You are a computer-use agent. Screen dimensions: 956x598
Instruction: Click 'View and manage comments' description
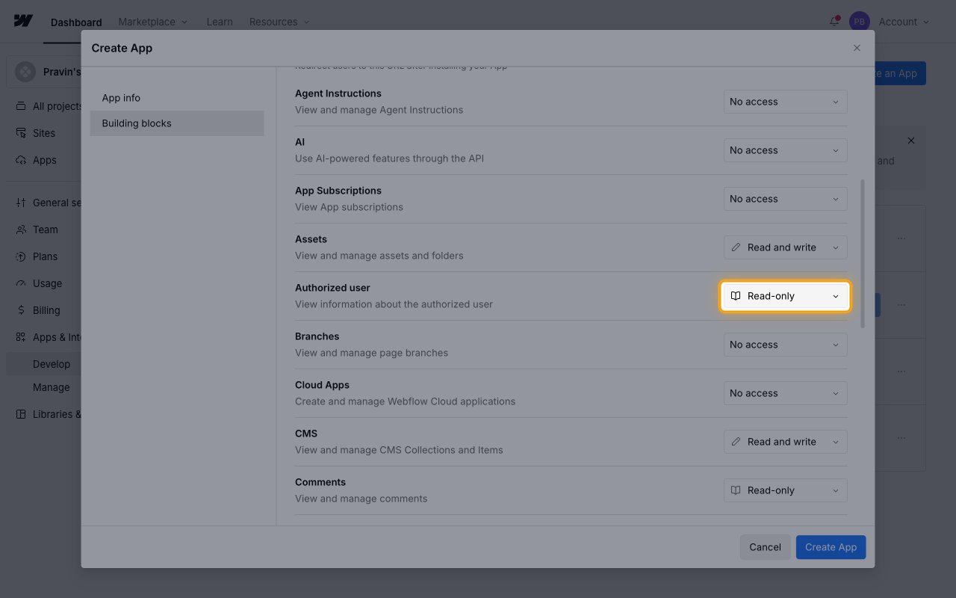coord(361,499)
